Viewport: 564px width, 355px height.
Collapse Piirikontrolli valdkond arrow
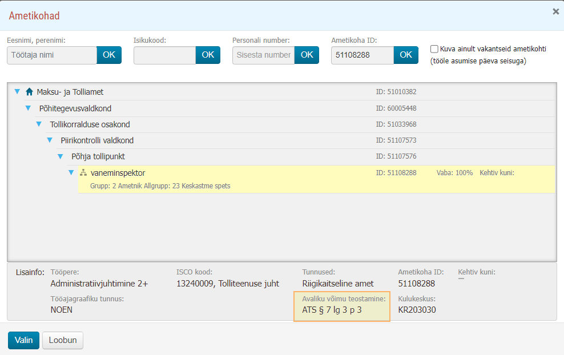coord(50,140)
